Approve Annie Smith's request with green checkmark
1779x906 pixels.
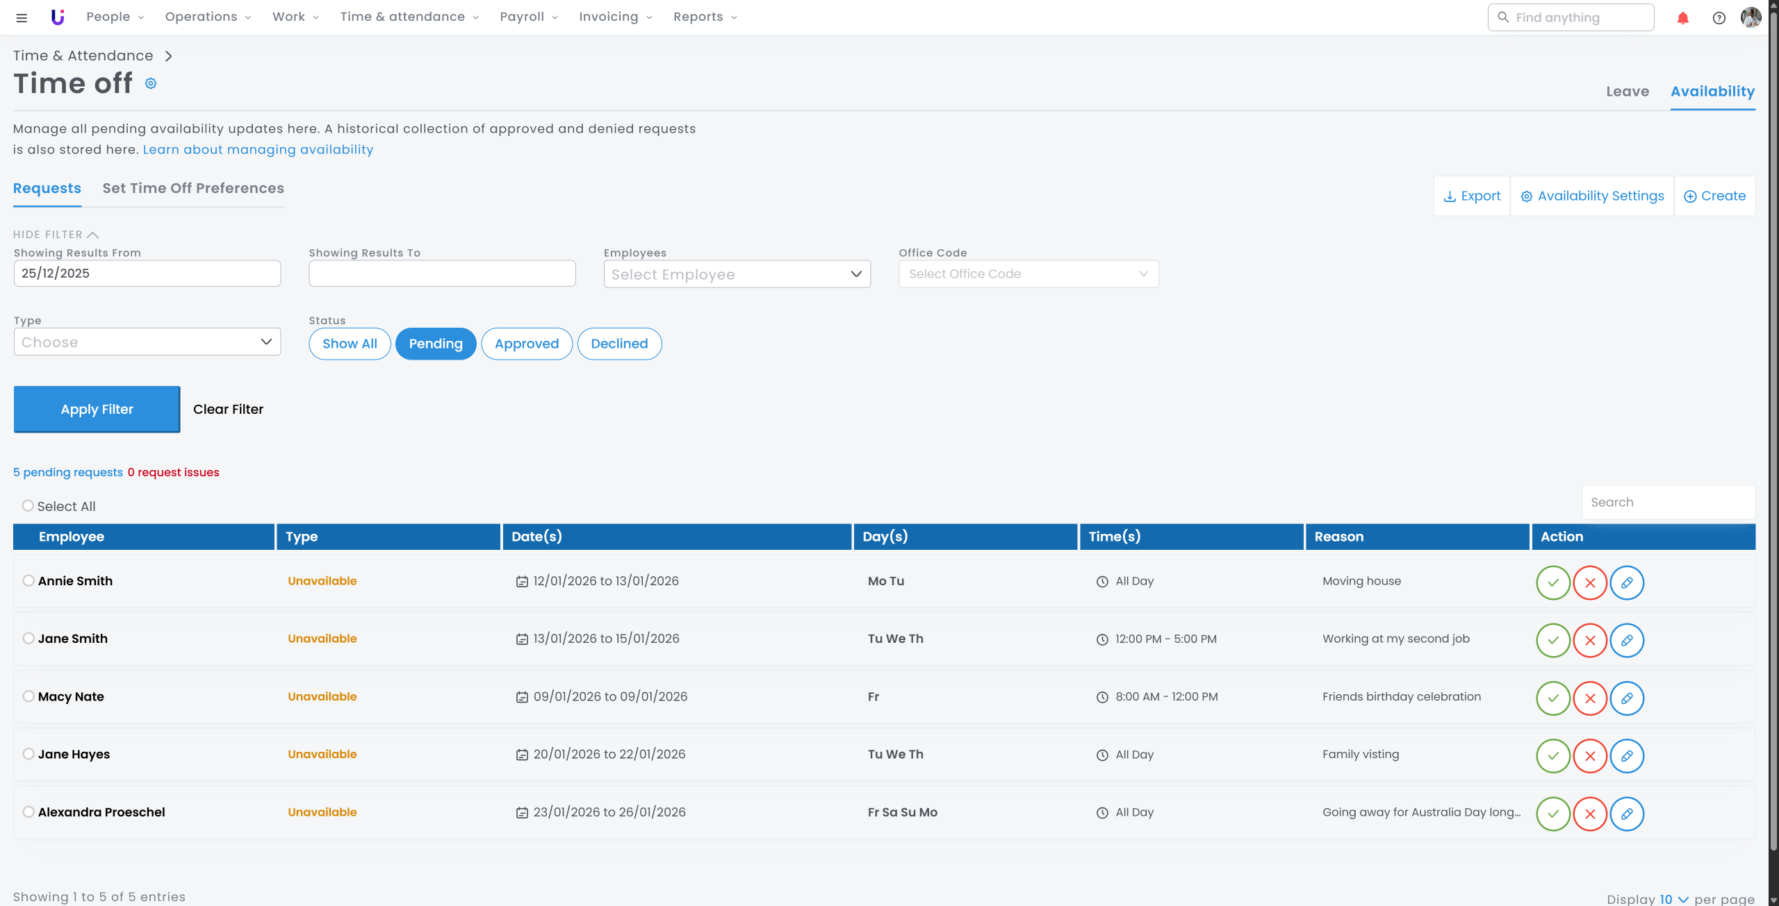pos(1552,582)
